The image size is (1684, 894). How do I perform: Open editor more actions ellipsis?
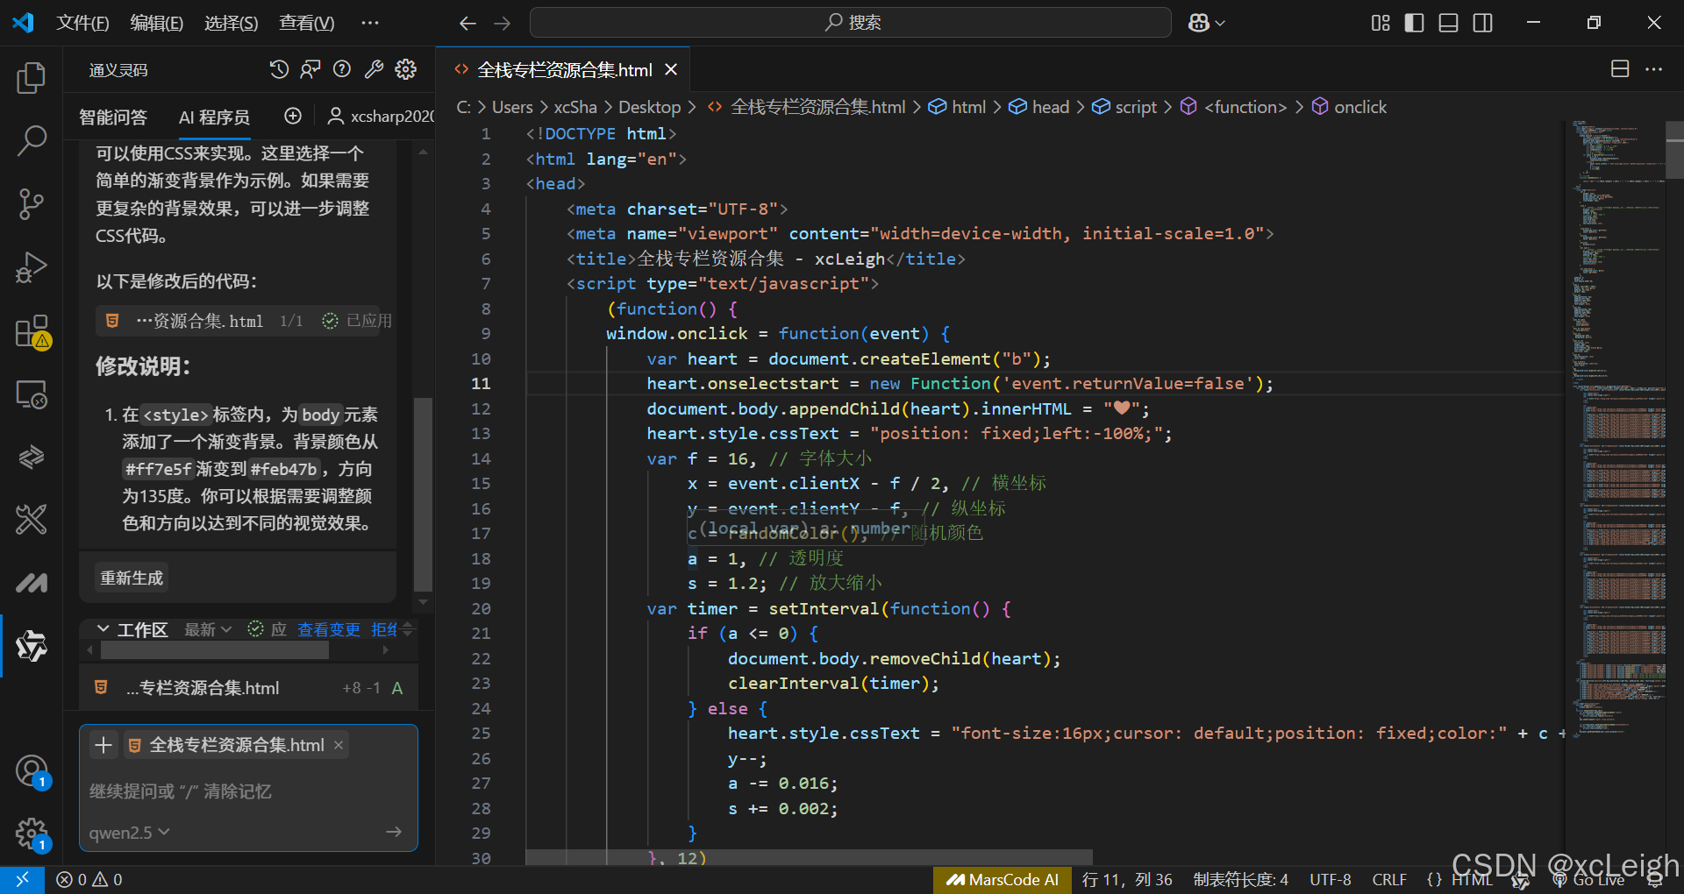pos(1653,69)
